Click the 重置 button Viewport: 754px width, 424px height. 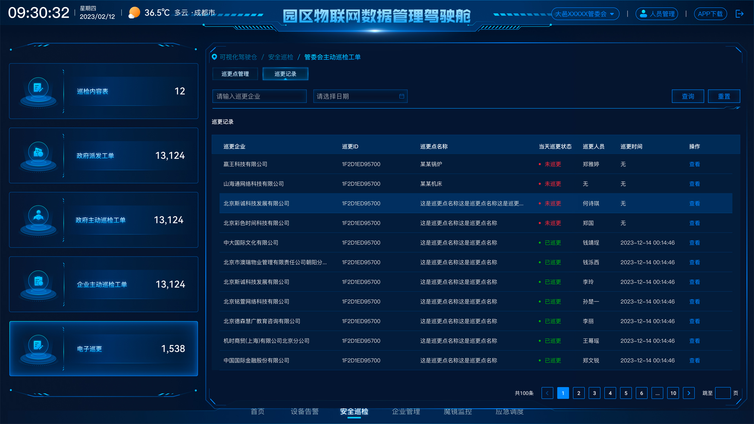point(724,96)
